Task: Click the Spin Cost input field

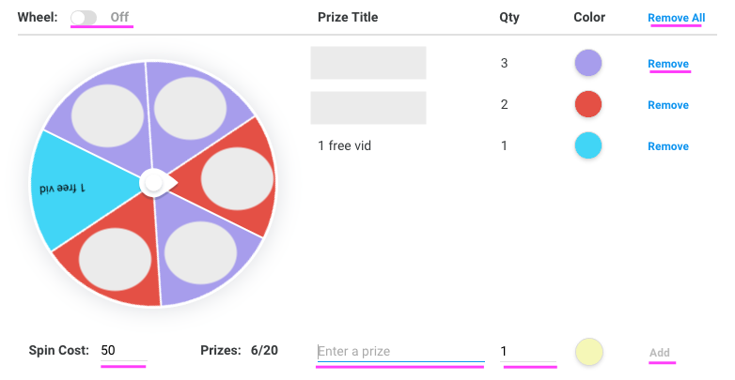Action: click(x=122, y=351)
